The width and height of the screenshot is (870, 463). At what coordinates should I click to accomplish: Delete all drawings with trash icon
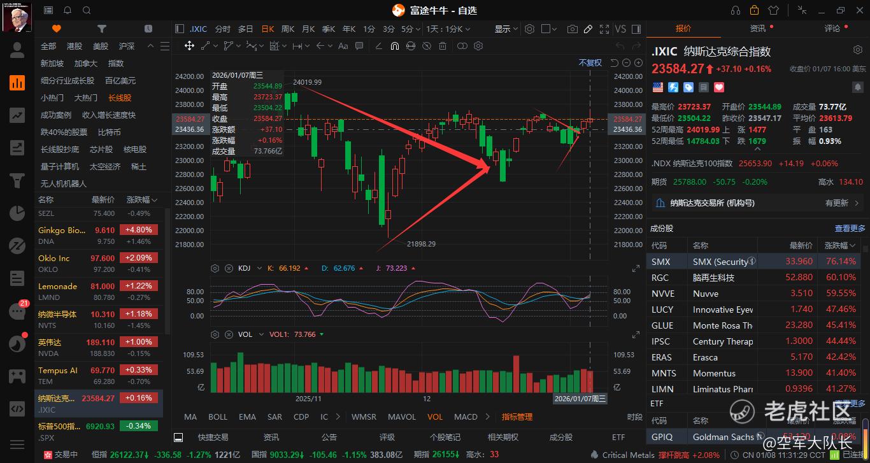click(444, 46)
